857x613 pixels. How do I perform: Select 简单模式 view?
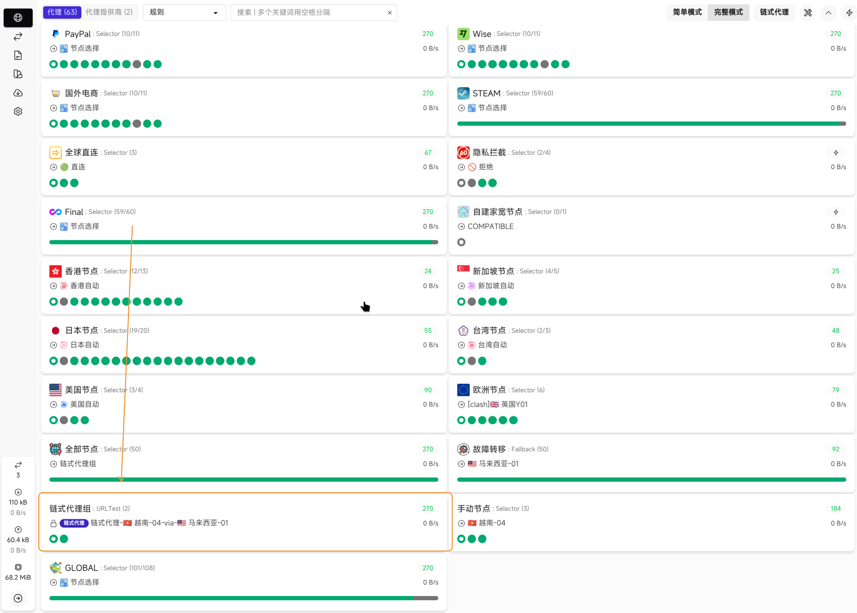(687, 12)
